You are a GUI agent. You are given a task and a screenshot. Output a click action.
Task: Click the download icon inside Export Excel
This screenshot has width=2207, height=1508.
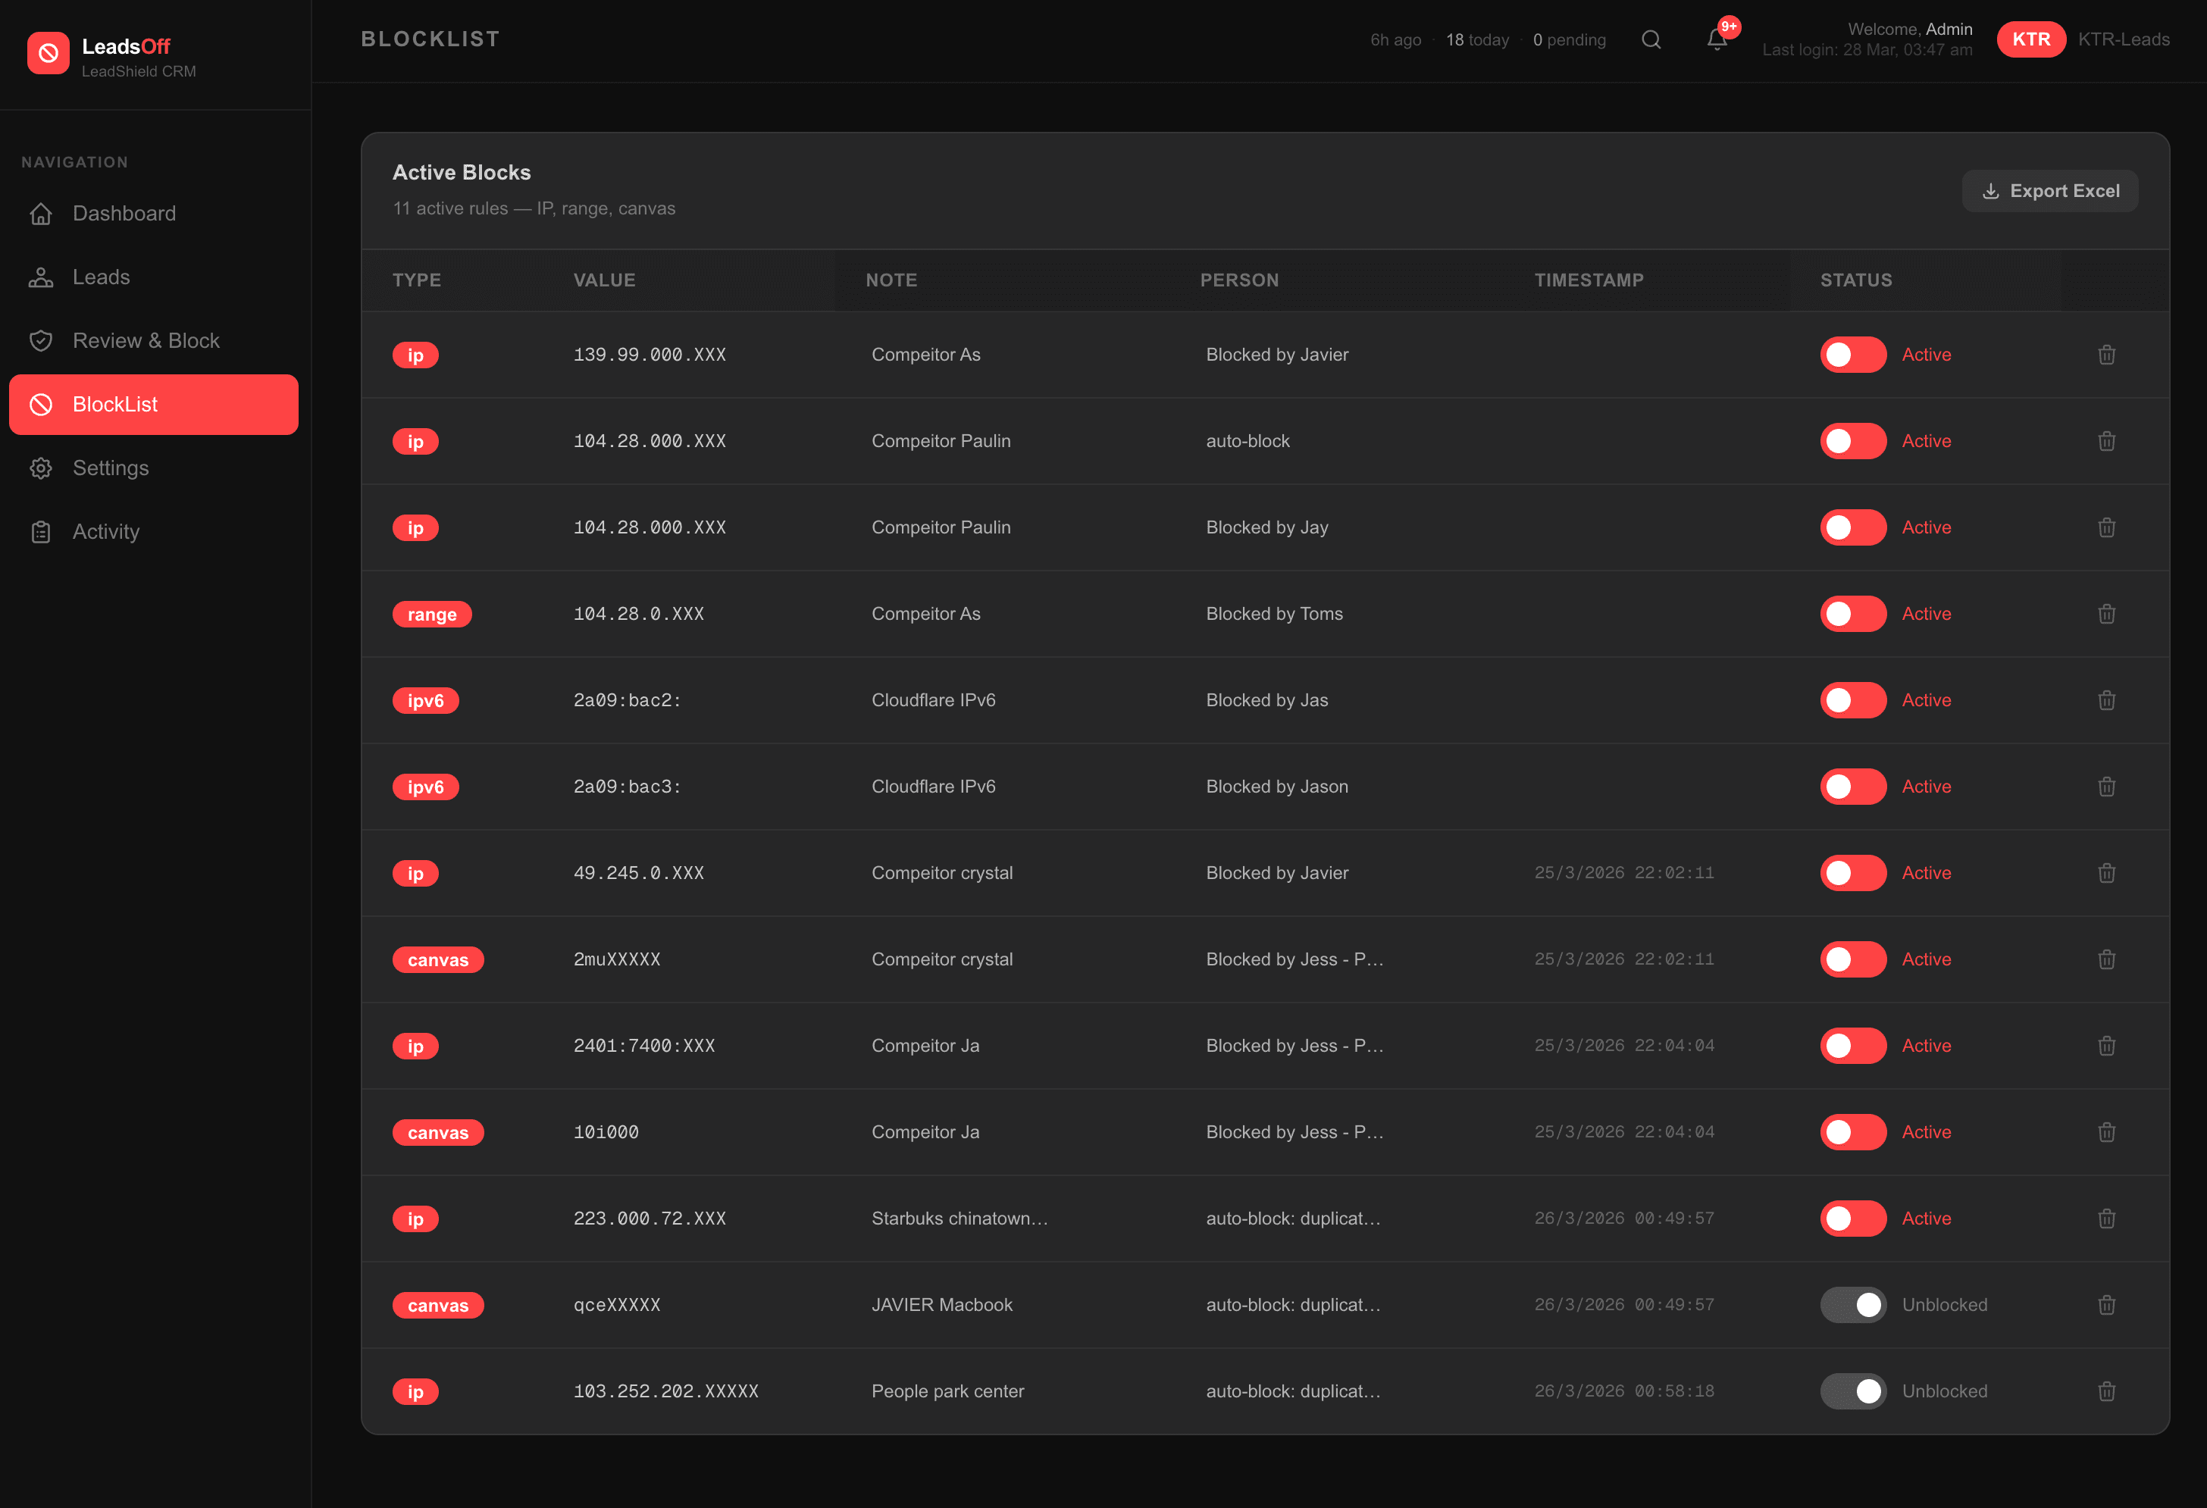(x=1990, y=190)
